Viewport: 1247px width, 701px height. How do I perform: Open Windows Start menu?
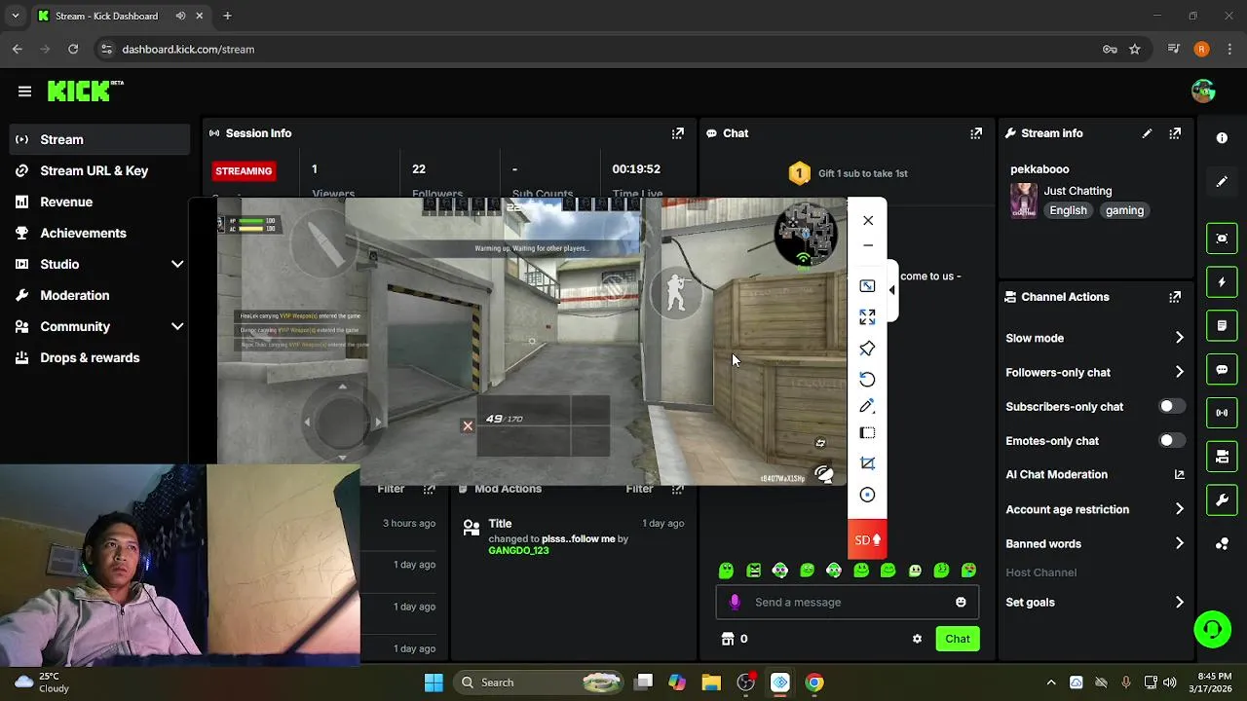[434, 683]
